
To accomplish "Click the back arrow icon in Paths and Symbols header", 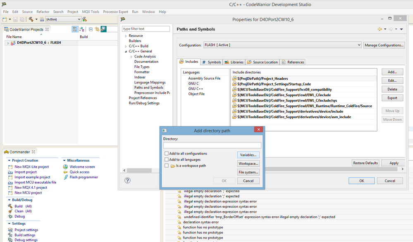I will coord(380,29).
